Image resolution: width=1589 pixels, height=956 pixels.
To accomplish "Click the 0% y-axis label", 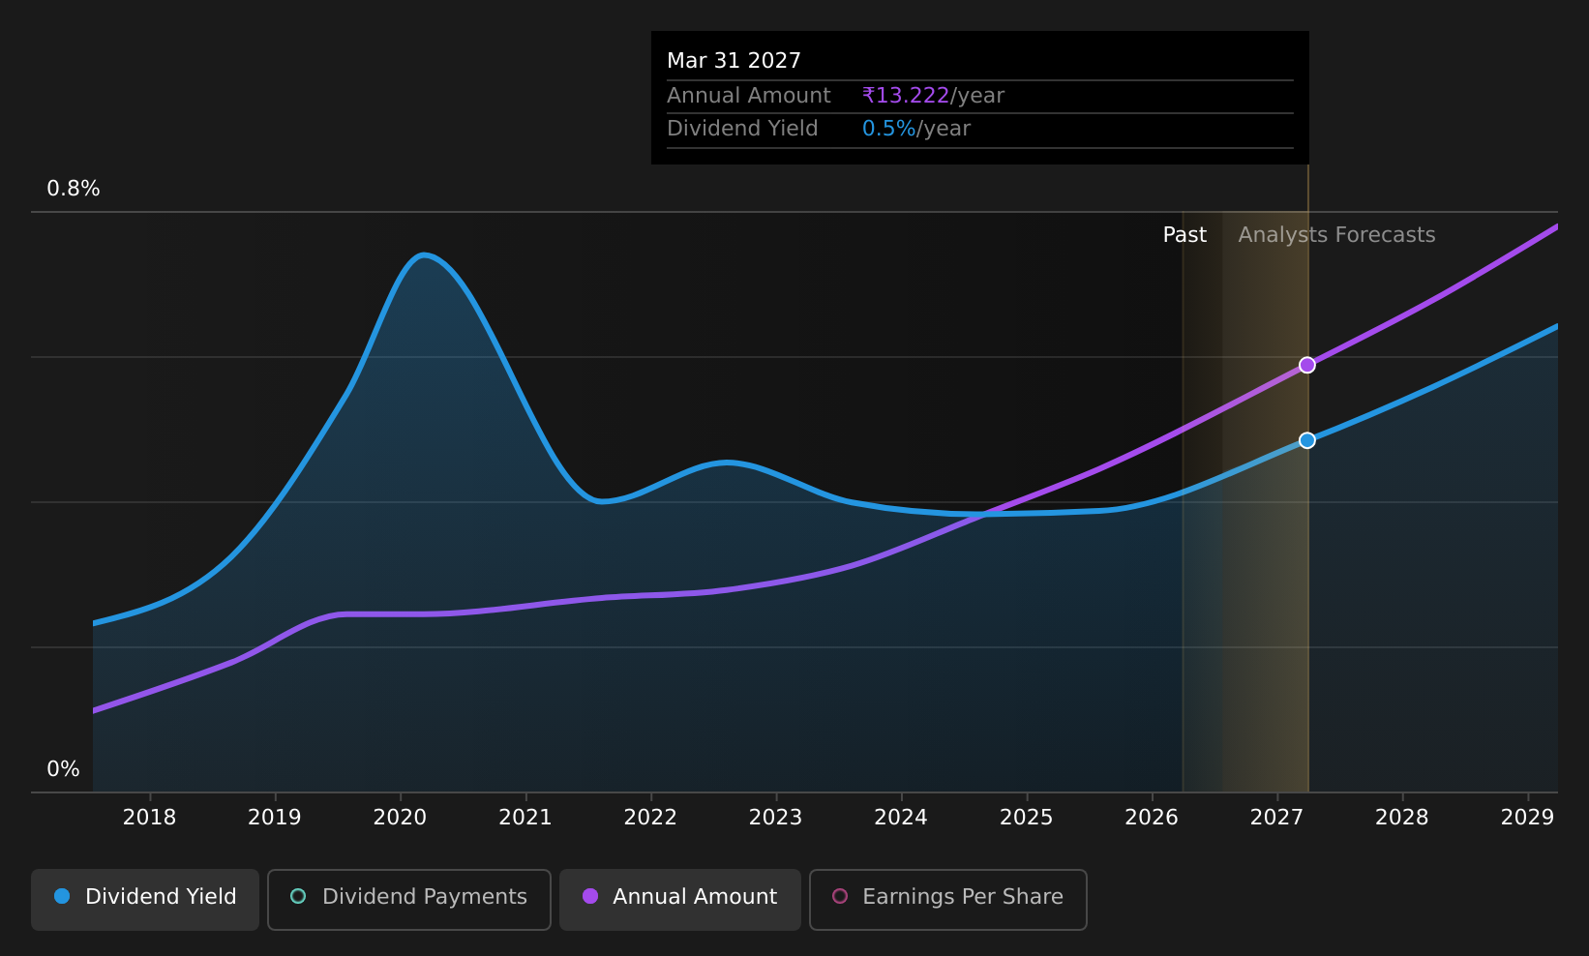I will coord(64,769).
